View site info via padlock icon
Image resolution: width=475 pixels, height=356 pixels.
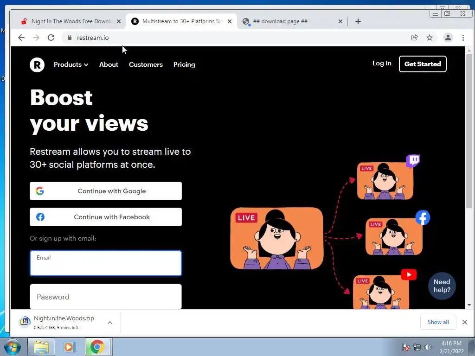click(70, 38)
